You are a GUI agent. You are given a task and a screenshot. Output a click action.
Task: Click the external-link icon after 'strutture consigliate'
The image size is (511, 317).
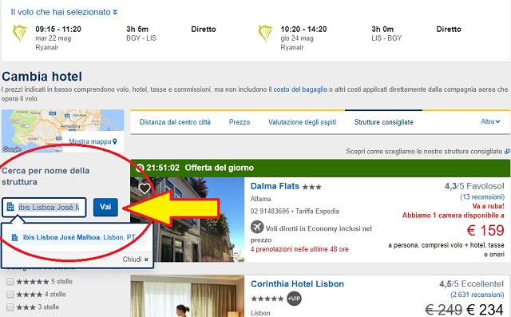(507, 152)
